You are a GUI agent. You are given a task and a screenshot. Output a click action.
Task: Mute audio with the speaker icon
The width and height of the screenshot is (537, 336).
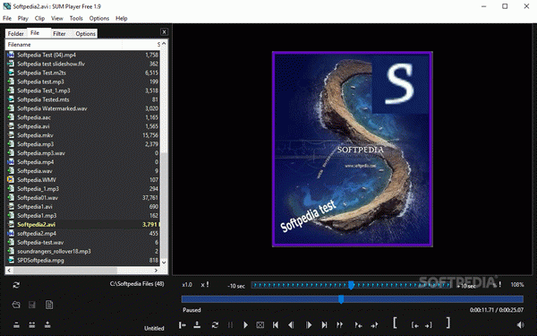pyautogui.click(x=520, y=324)
